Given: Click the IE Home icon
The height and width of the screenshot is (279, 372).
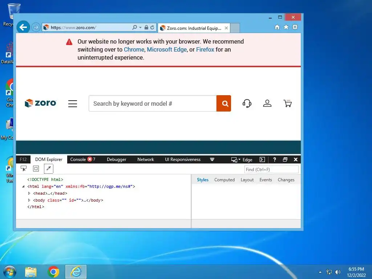Looking at the screenshot, I should coord(277,27).
